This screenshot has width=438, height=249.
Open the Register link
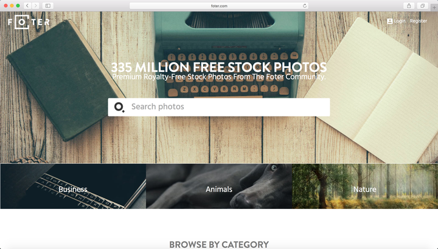point(419,21)
